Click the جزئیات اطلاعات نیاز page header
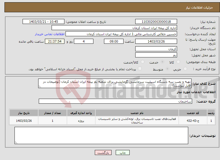Screen dimensions: 220x160 point(199,8)
